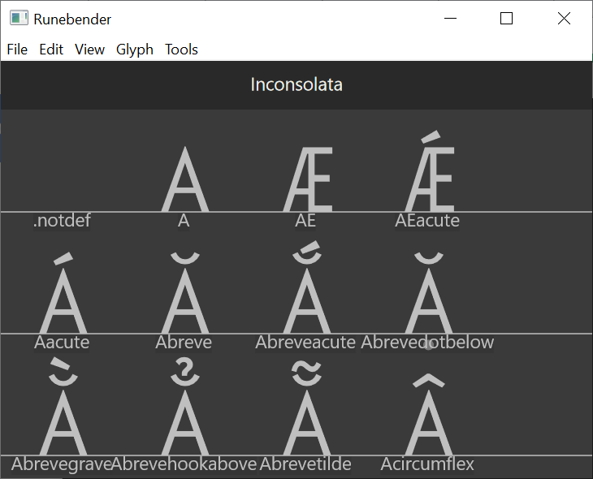Open the File menu
Viewport: 593px width, 479px height.
(17, 50)
